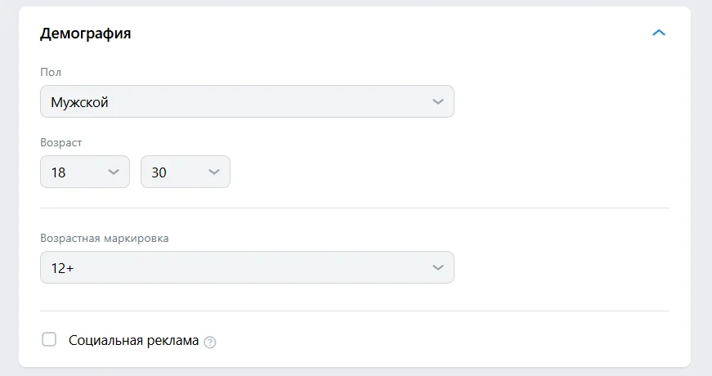Click the 12+ selected rating value
Screen dimensions: 712x376
[62, 268]
